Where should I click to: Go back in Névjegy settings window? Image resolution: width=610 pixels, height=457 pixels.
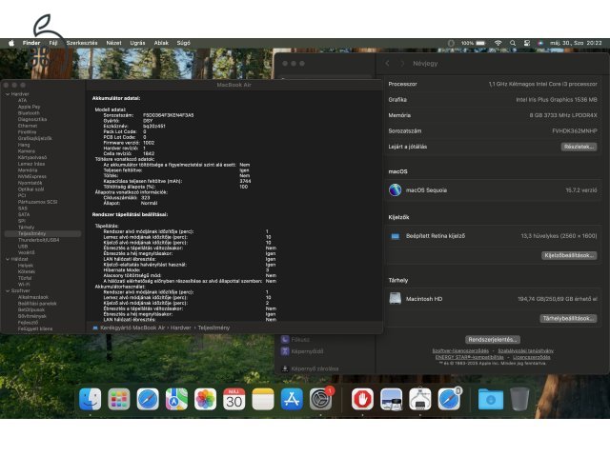[x=388, y=63]
